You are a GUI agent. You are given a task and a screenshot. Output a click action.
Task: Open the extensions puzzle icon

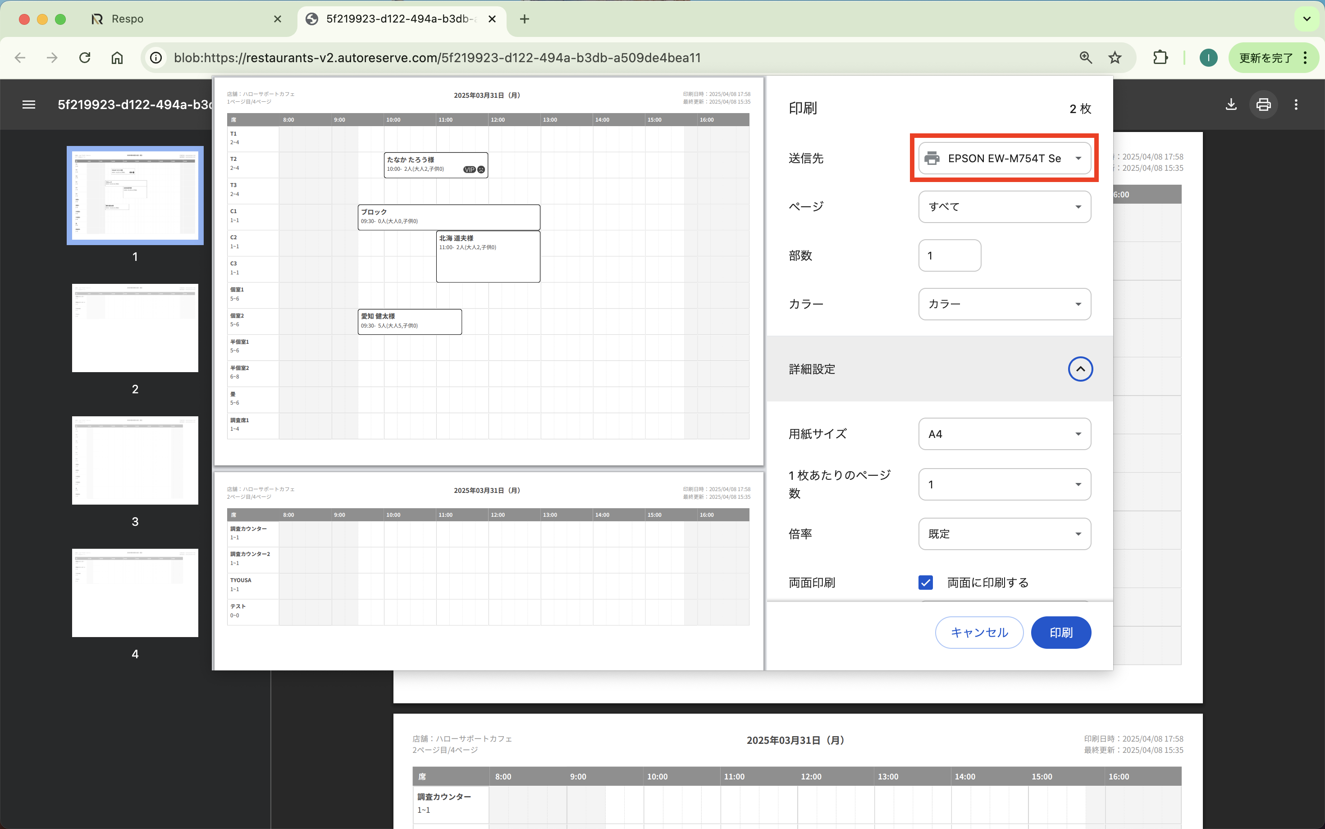(1160, 58)
